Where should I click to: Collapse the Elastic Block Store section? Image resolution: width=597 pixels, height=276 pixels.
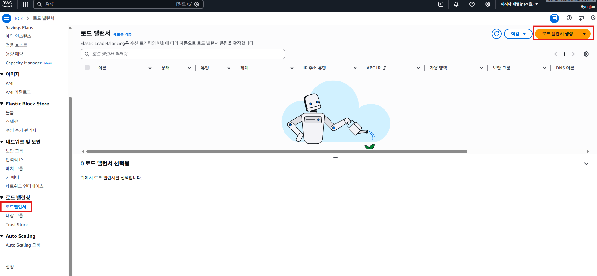(x=2, y=104)
